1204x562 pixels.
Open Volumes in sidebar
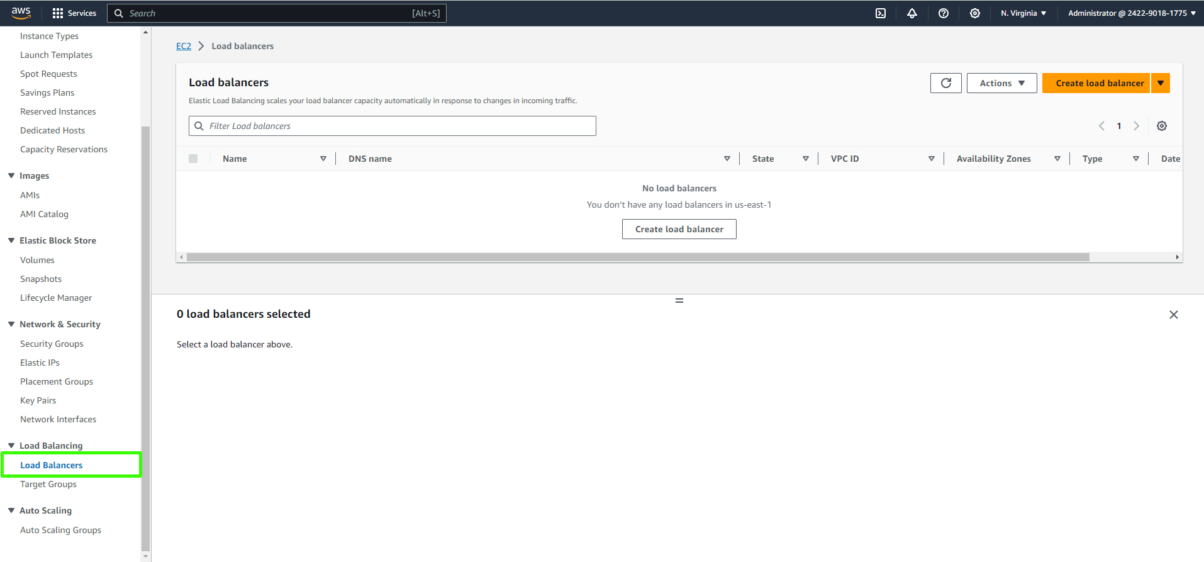click(37, 260)
